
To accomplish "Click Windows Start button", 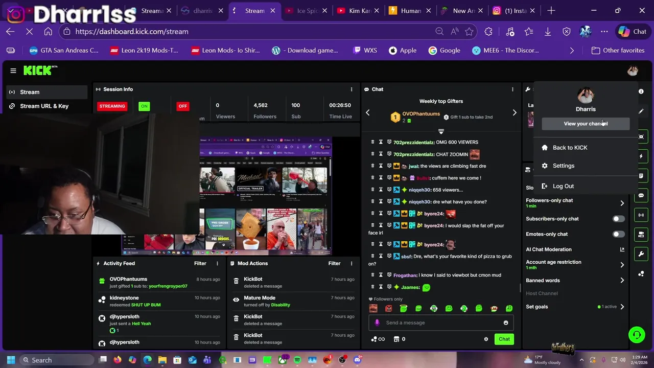I will pyautogui.click(x=11, y=360).
